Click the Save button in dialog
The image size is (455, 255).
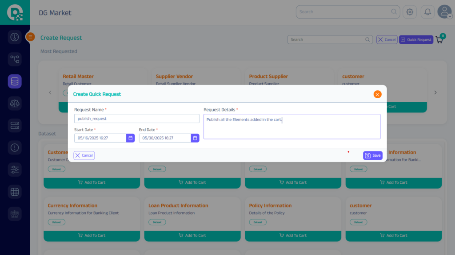point(373,155)
